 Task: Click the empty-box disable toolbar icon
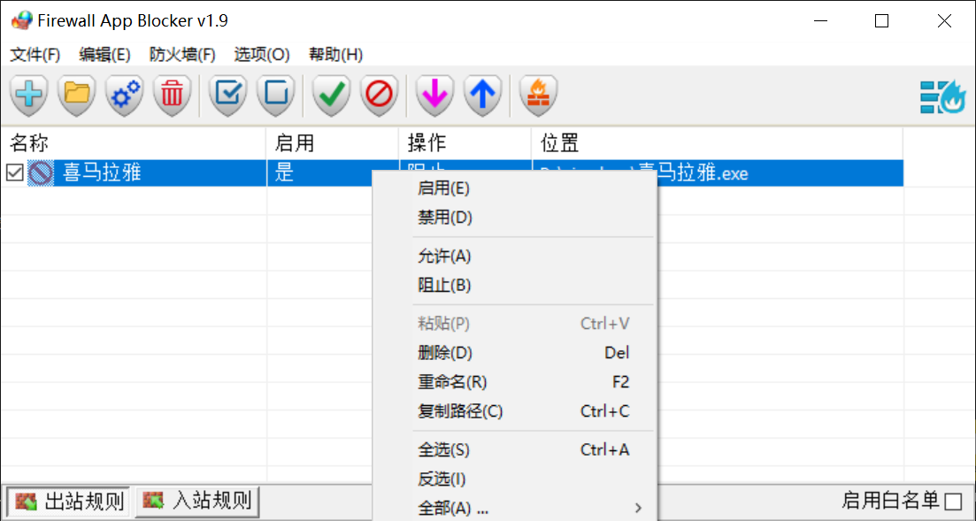[276, 96]
